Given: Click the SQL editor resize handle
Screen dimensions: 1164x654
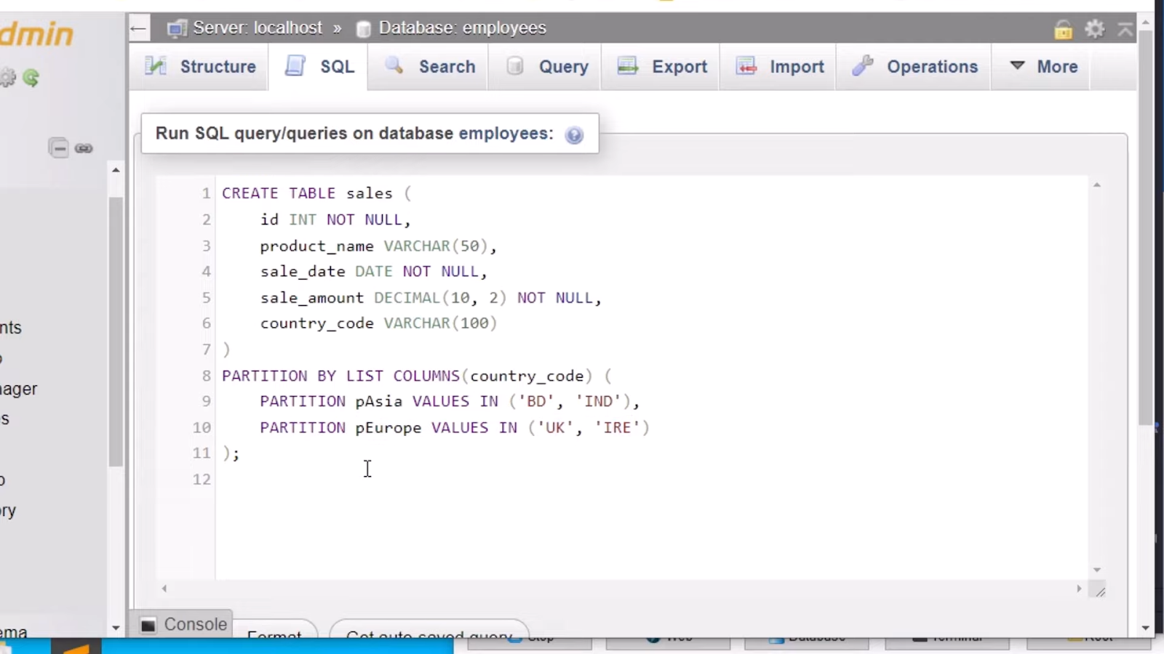Looking at the screenshot, I should coord(1099,592).
